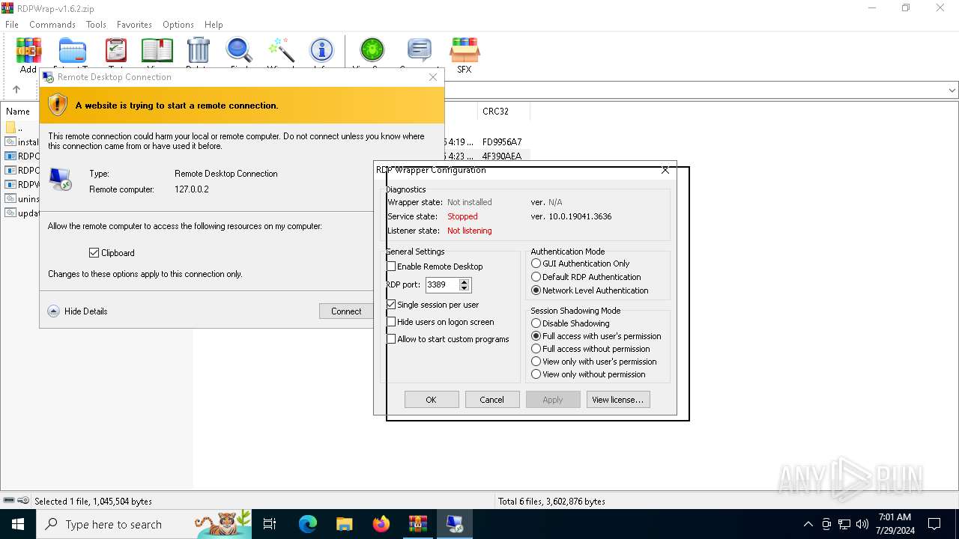Select Full access with user's permission

536,336
